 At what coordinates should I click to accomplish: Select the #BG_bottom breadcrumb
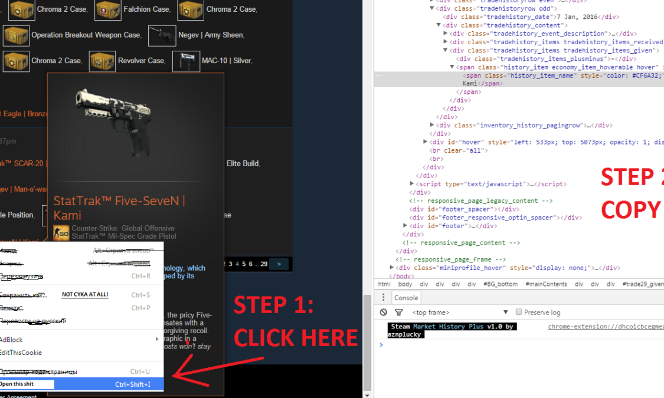(x=500, y=284)
